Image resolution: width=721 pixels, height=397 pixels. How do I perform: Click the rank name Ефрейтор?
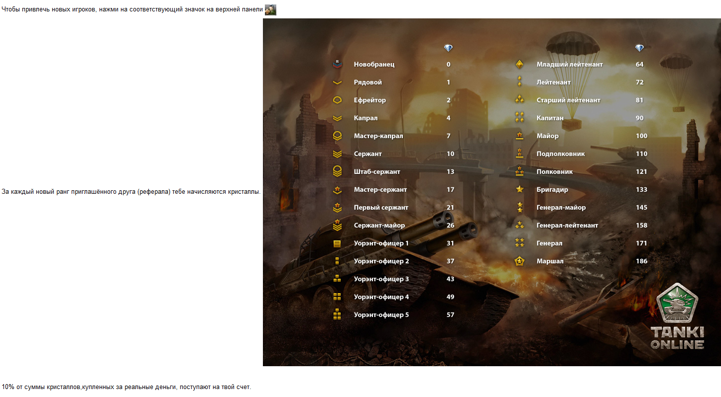(370, 100)
